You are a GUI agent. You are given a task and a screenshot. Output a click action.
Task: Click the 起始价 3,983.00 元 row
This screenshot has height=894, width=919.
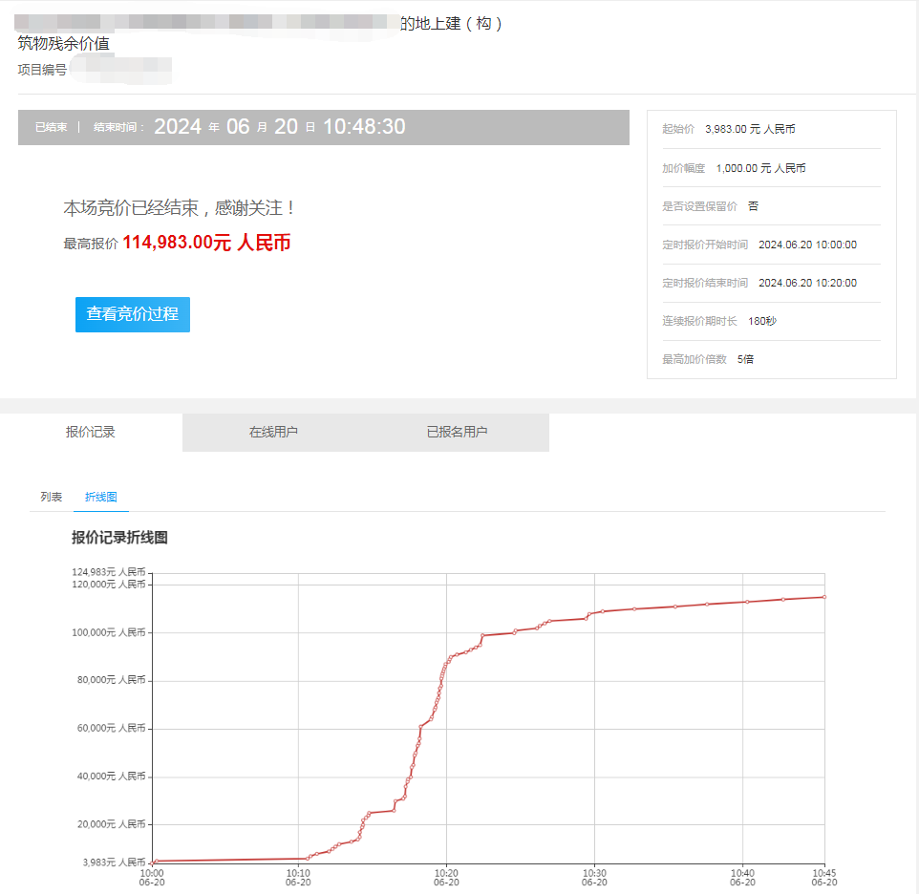(x=729, y=129)
